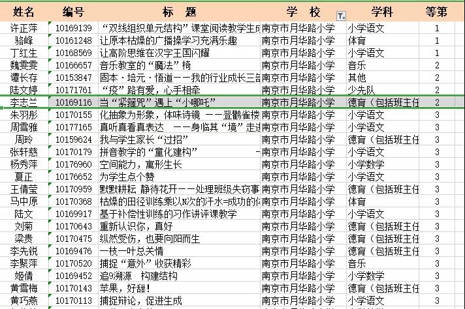Click the name cell 杨秀萍

pyautogui.click(x=24, y=164)
